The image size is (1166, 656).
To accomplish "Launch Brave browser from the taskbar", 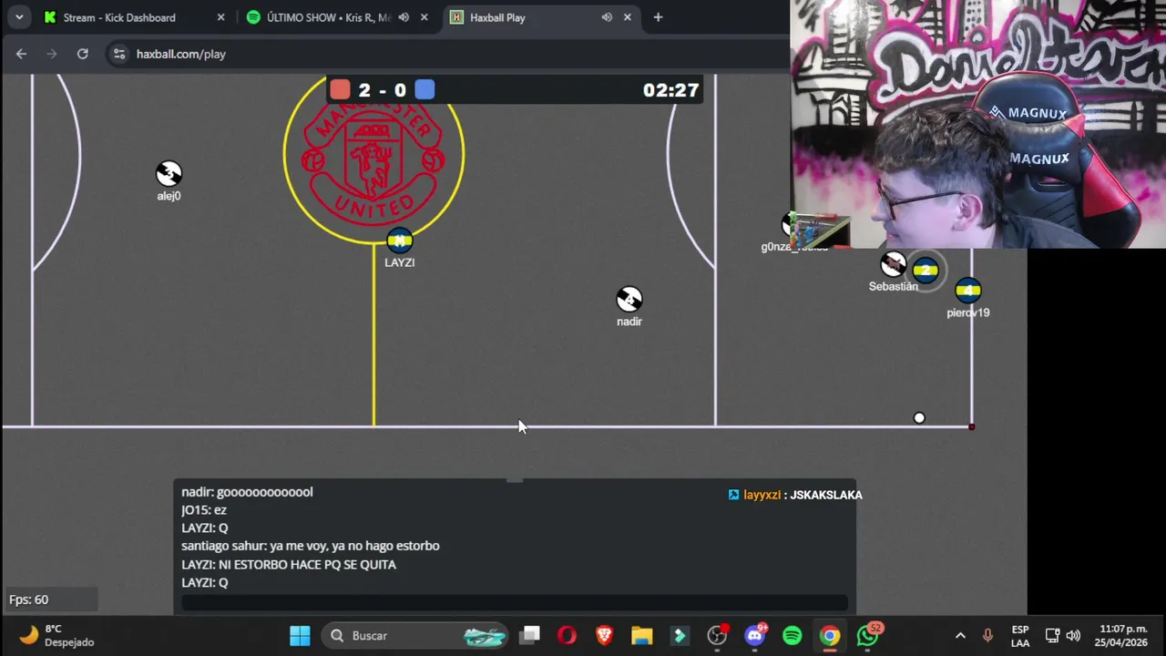I will 604,635.
